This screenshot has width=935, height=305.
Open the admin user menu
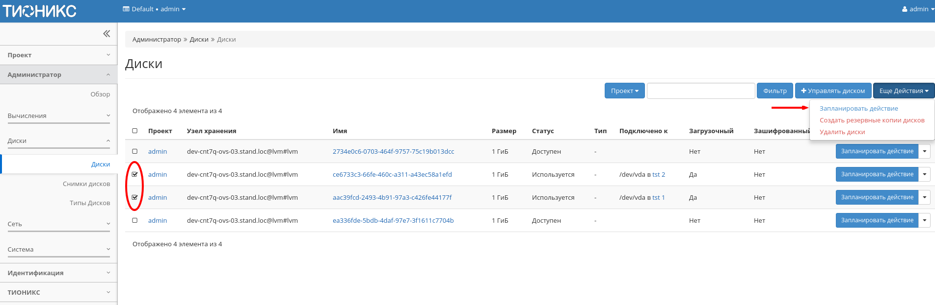coord(917,9)
